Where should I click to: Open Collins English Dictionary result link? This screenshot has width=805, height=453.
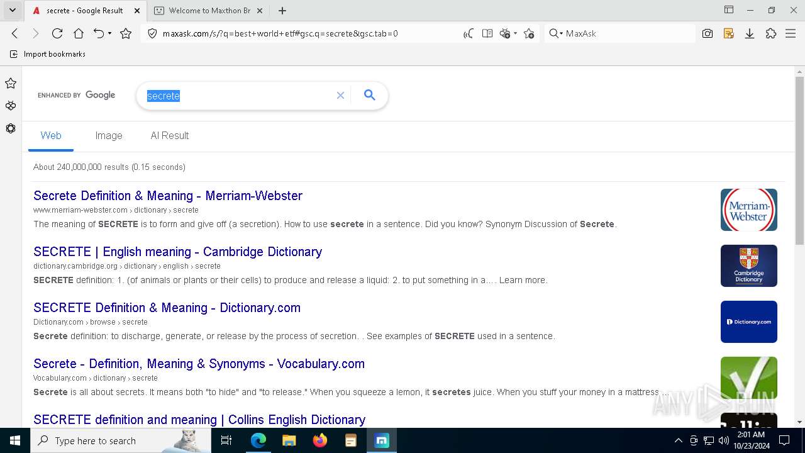coord(199,420)
